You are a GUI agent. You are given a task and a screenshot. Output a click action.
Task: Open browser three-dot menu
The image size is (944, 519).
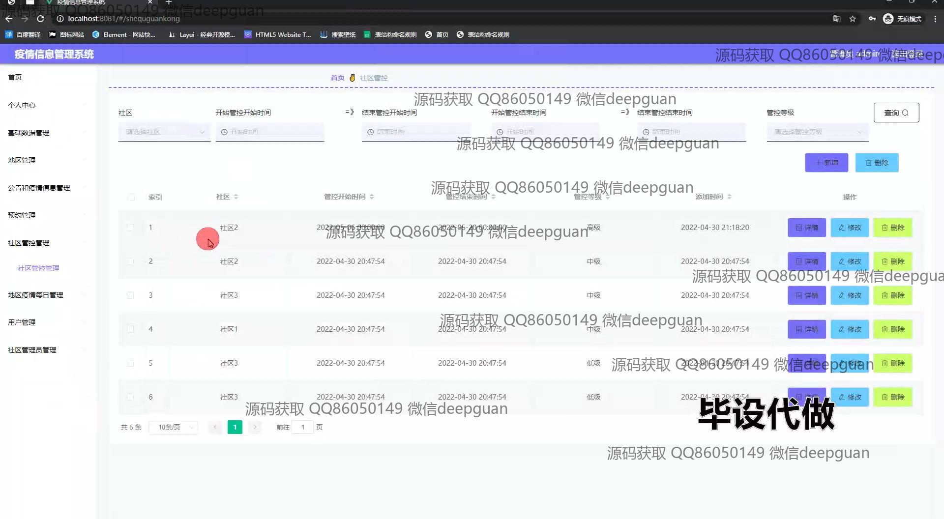935,19
